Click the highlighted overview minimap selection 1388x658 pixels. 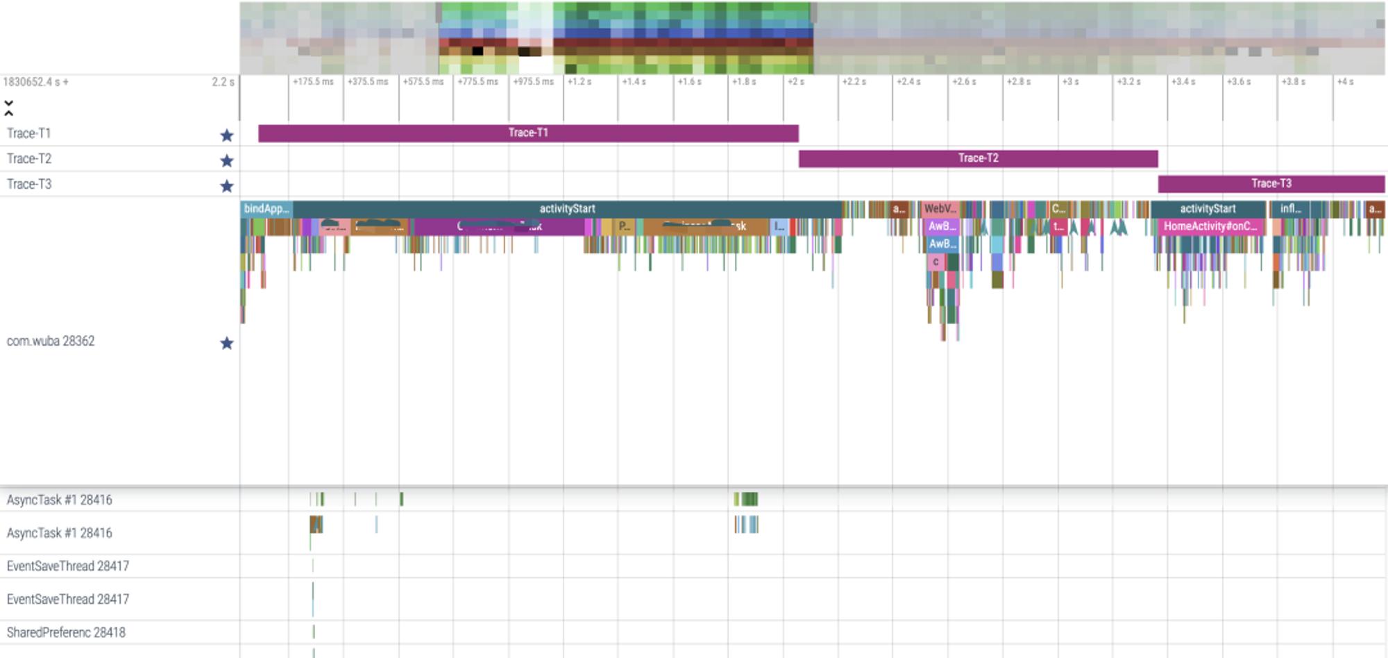coord(626,38)
